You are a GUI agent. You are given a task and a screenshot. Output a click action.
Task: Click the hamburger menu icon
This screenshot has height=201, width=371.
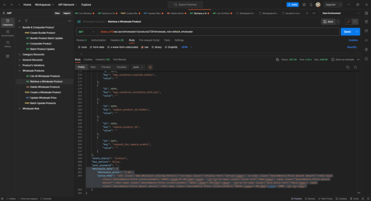(4, 5)
